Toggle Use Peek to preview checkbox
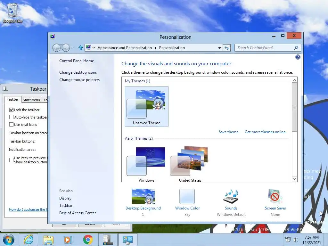Image resolution: width=328 pixels, height=246 pixels. pyautogui.click(x=11, y=160)
